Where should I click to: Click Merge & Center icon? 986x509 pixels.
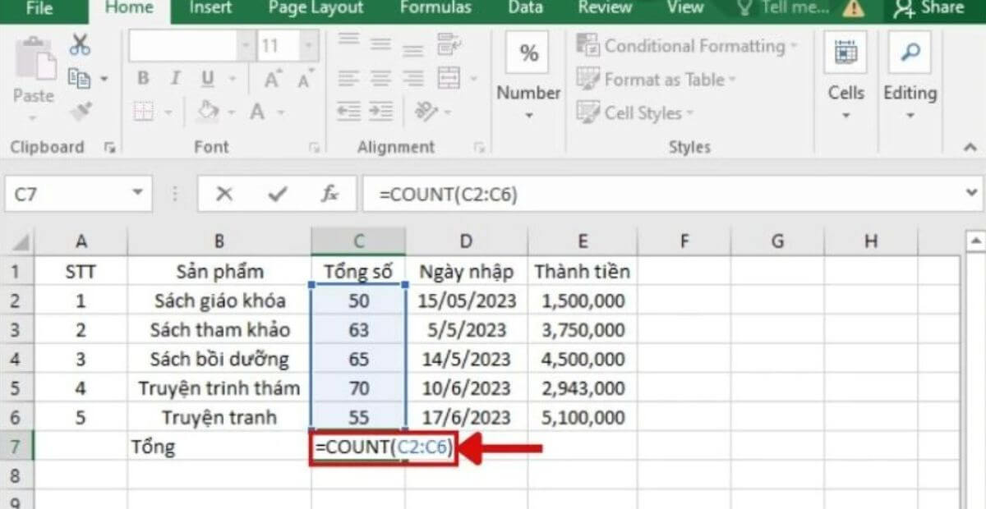point(449,79)
